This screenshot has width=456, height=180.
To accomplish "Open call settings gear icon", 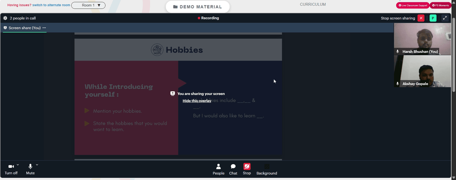I will coord(5,18).
